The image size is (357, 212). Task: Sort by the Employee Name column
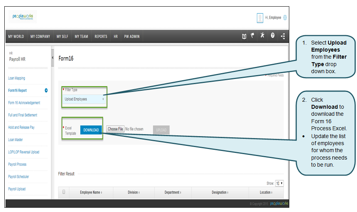tap(90, 192)
